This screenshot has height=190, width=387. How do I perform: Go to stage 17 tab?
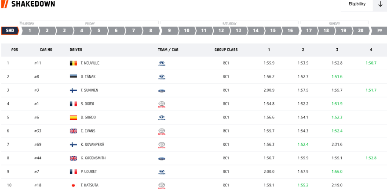coord(309,31)
